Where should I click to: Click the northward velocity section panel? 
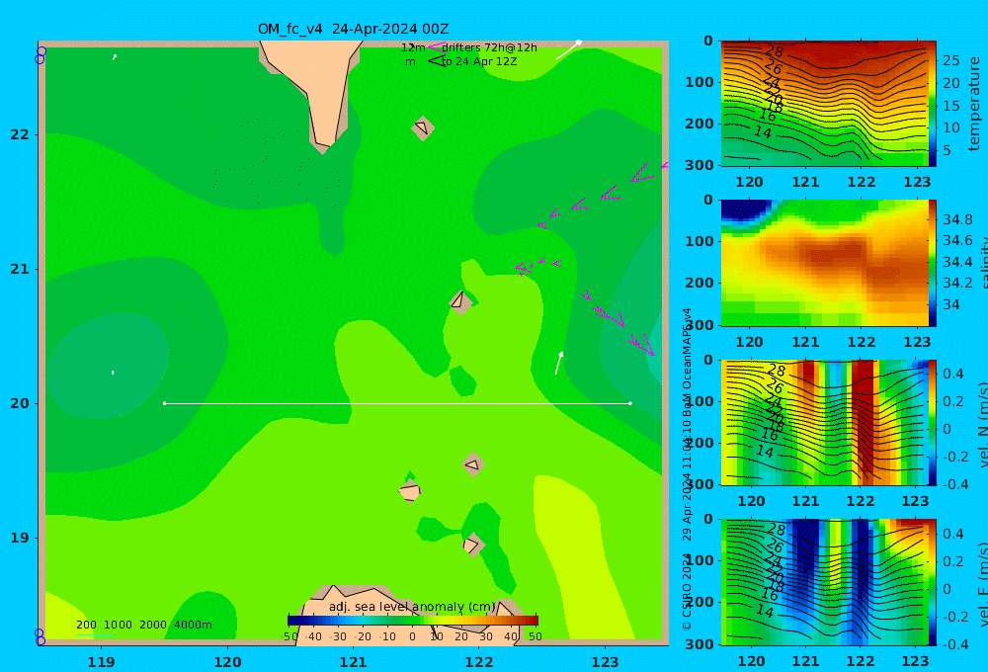coord(824,422)
